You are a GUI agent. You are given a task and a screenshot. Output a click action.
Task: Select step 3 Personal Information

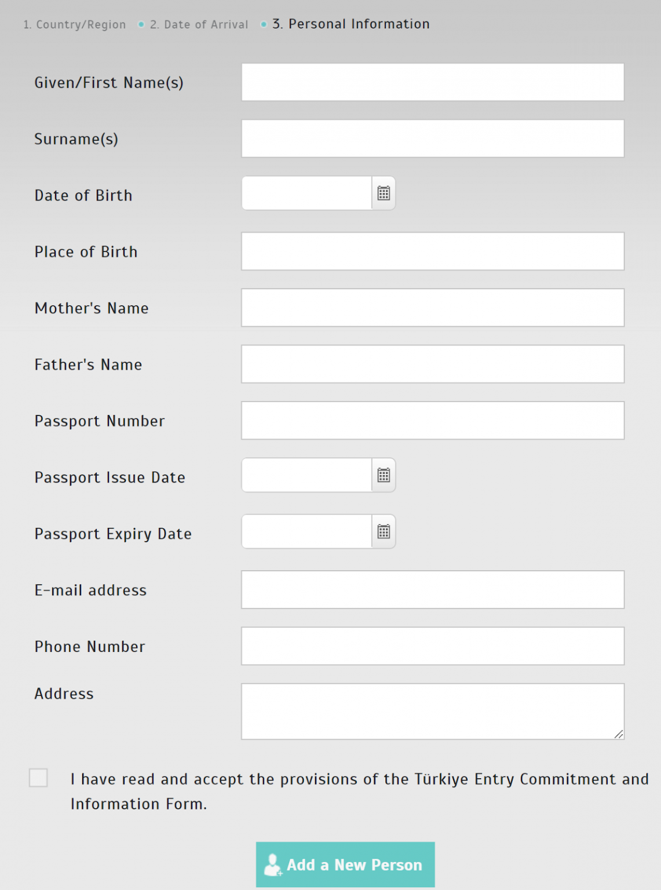351,24
